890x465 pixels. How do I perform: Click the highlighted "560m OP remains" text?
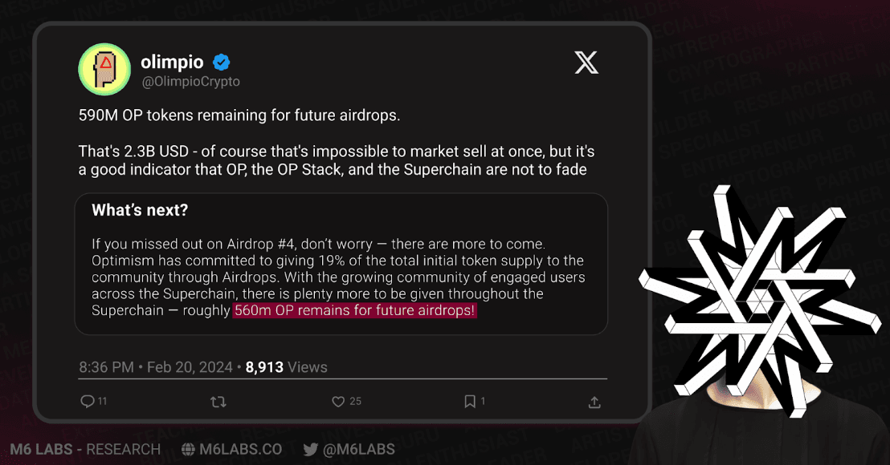coord(354,310)
